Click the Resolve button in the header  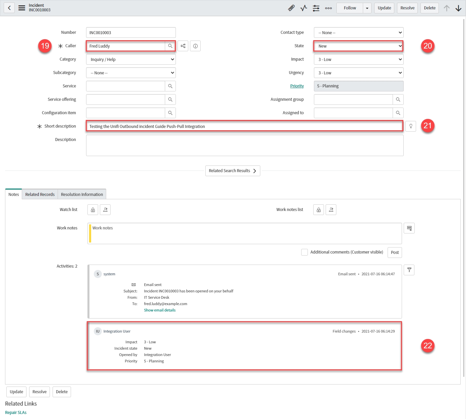(x=407, y=8)
